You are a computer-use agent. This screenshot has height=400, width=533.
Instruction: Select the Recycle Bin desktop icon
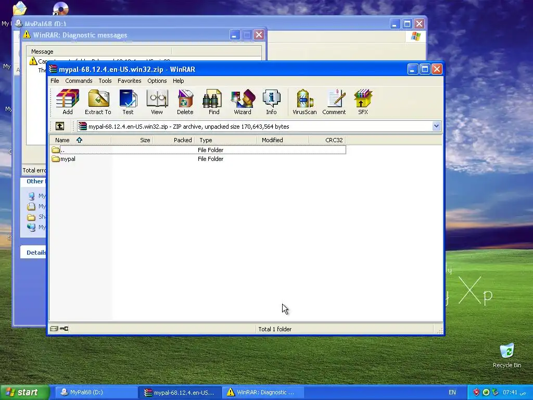507,356
